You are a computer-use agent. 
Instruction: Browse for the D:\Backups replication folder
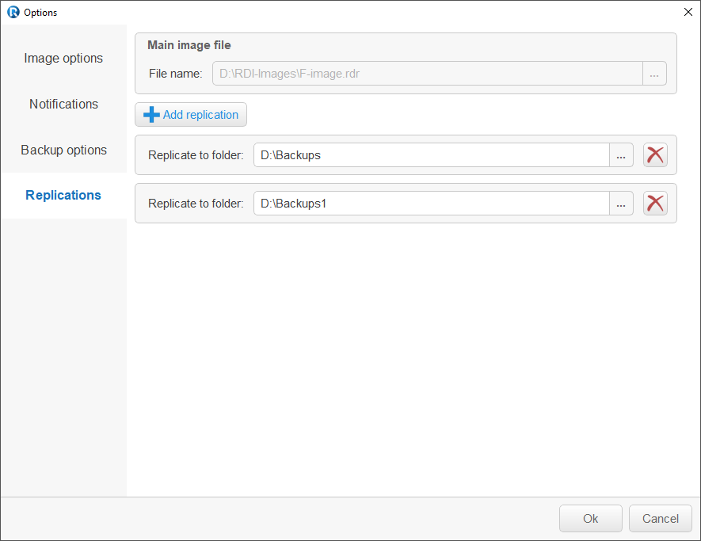tap(621, 155)
